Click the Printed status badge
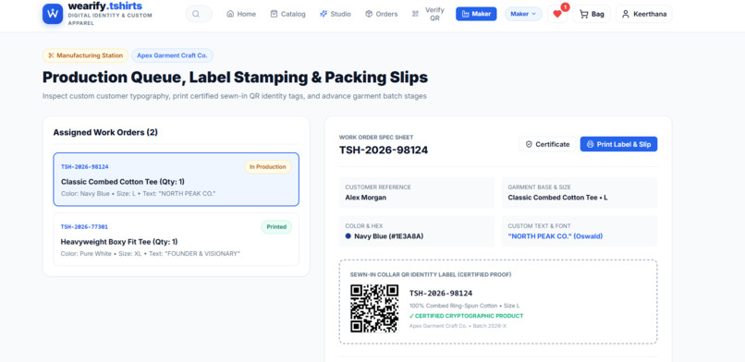The width and height of the screenshot is (745, 362). [x=276, y=227]
